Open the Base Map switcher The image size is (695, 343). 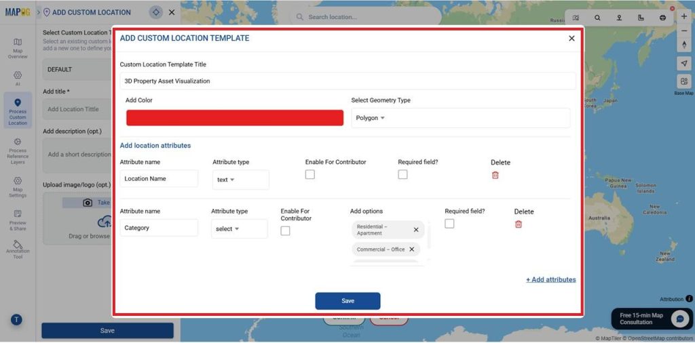[x=684, y=82]
